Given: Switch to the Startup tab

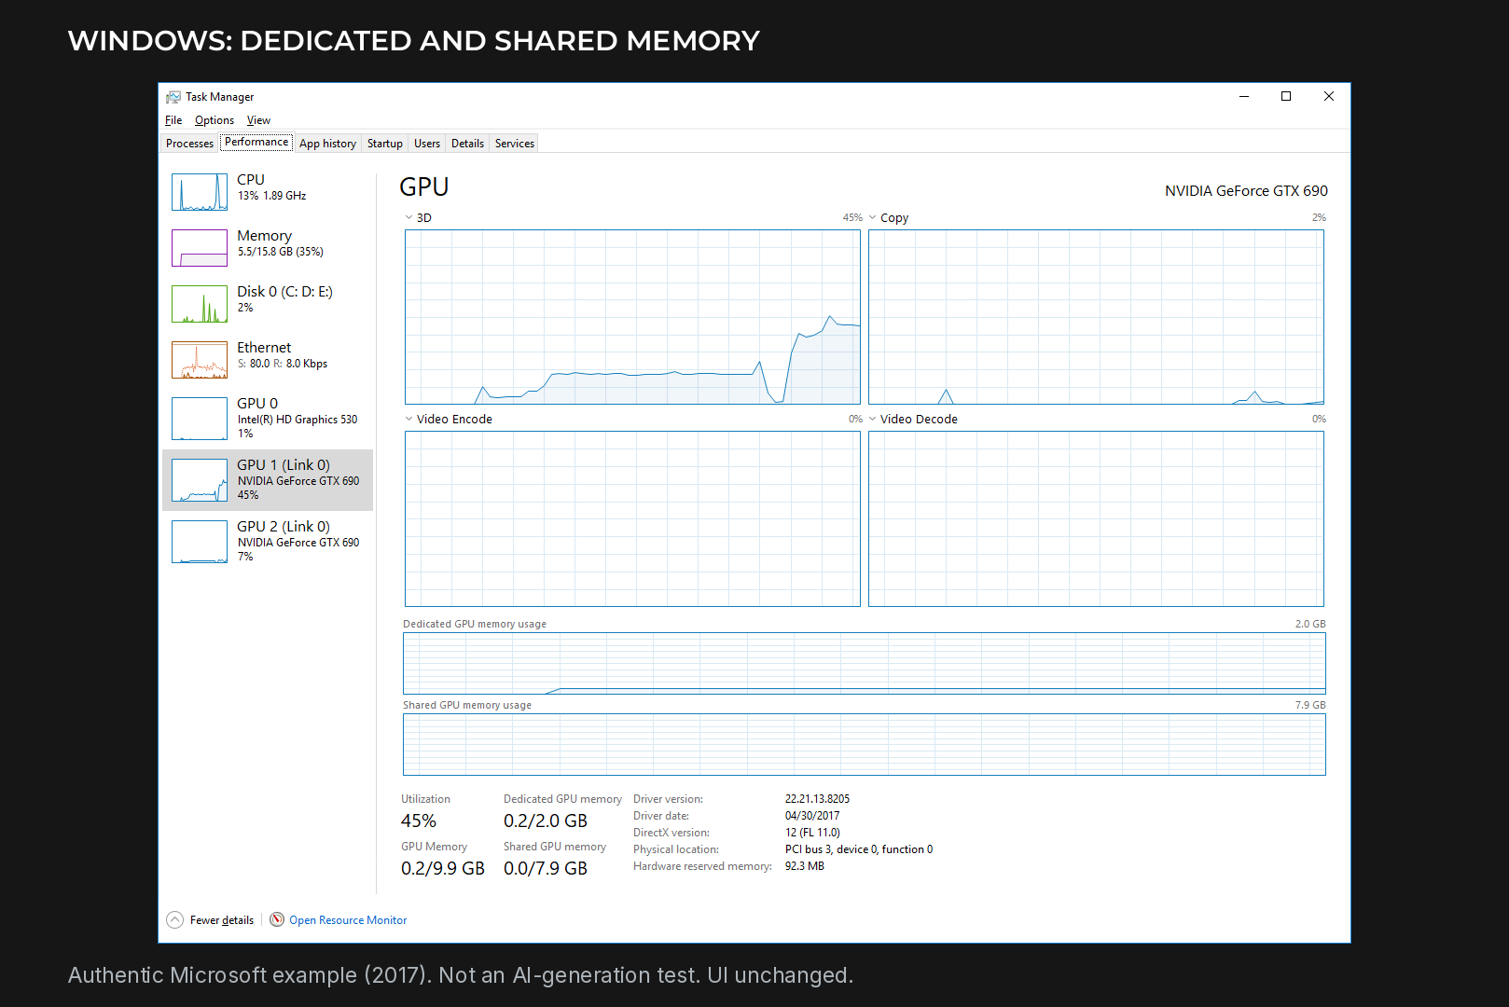Looking at the screenshot, I should pyautogui.click(x=385, y=144).
